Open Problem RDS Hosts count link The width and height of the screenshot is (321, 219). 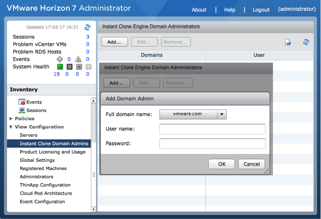88,51
